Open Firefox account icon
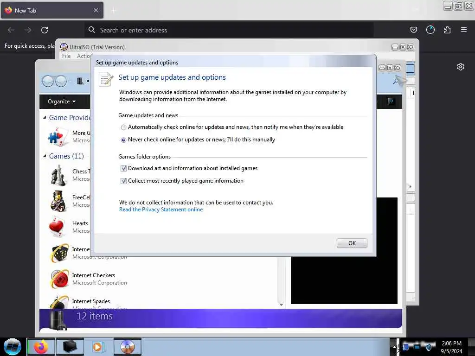Image resolution: width=475 pixels, height=356 pixels. (430, 30)
